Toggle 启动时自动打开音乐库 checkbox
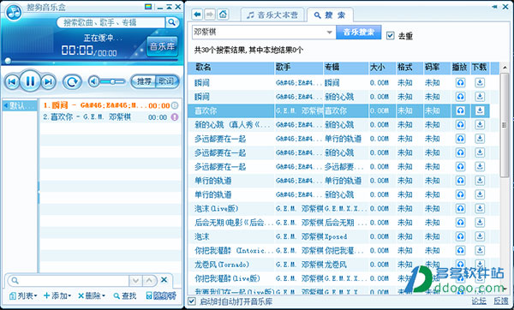 pos(191,301)
